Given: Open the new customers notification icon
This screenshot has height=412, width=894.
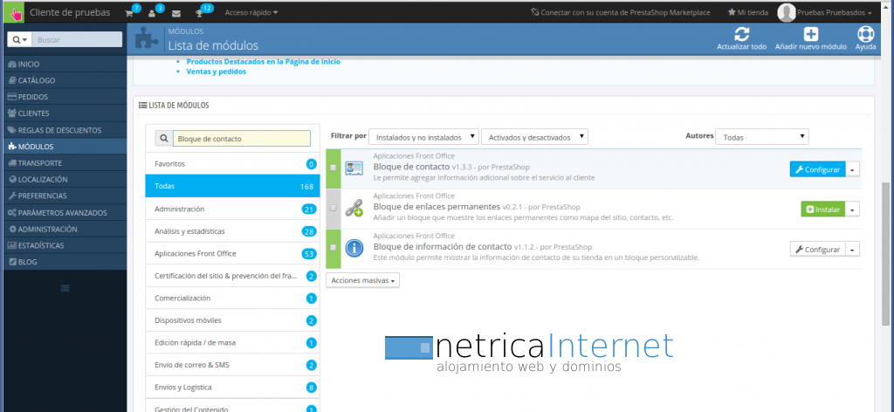Looking at the screenshot, I should click(x=152, y=13).
